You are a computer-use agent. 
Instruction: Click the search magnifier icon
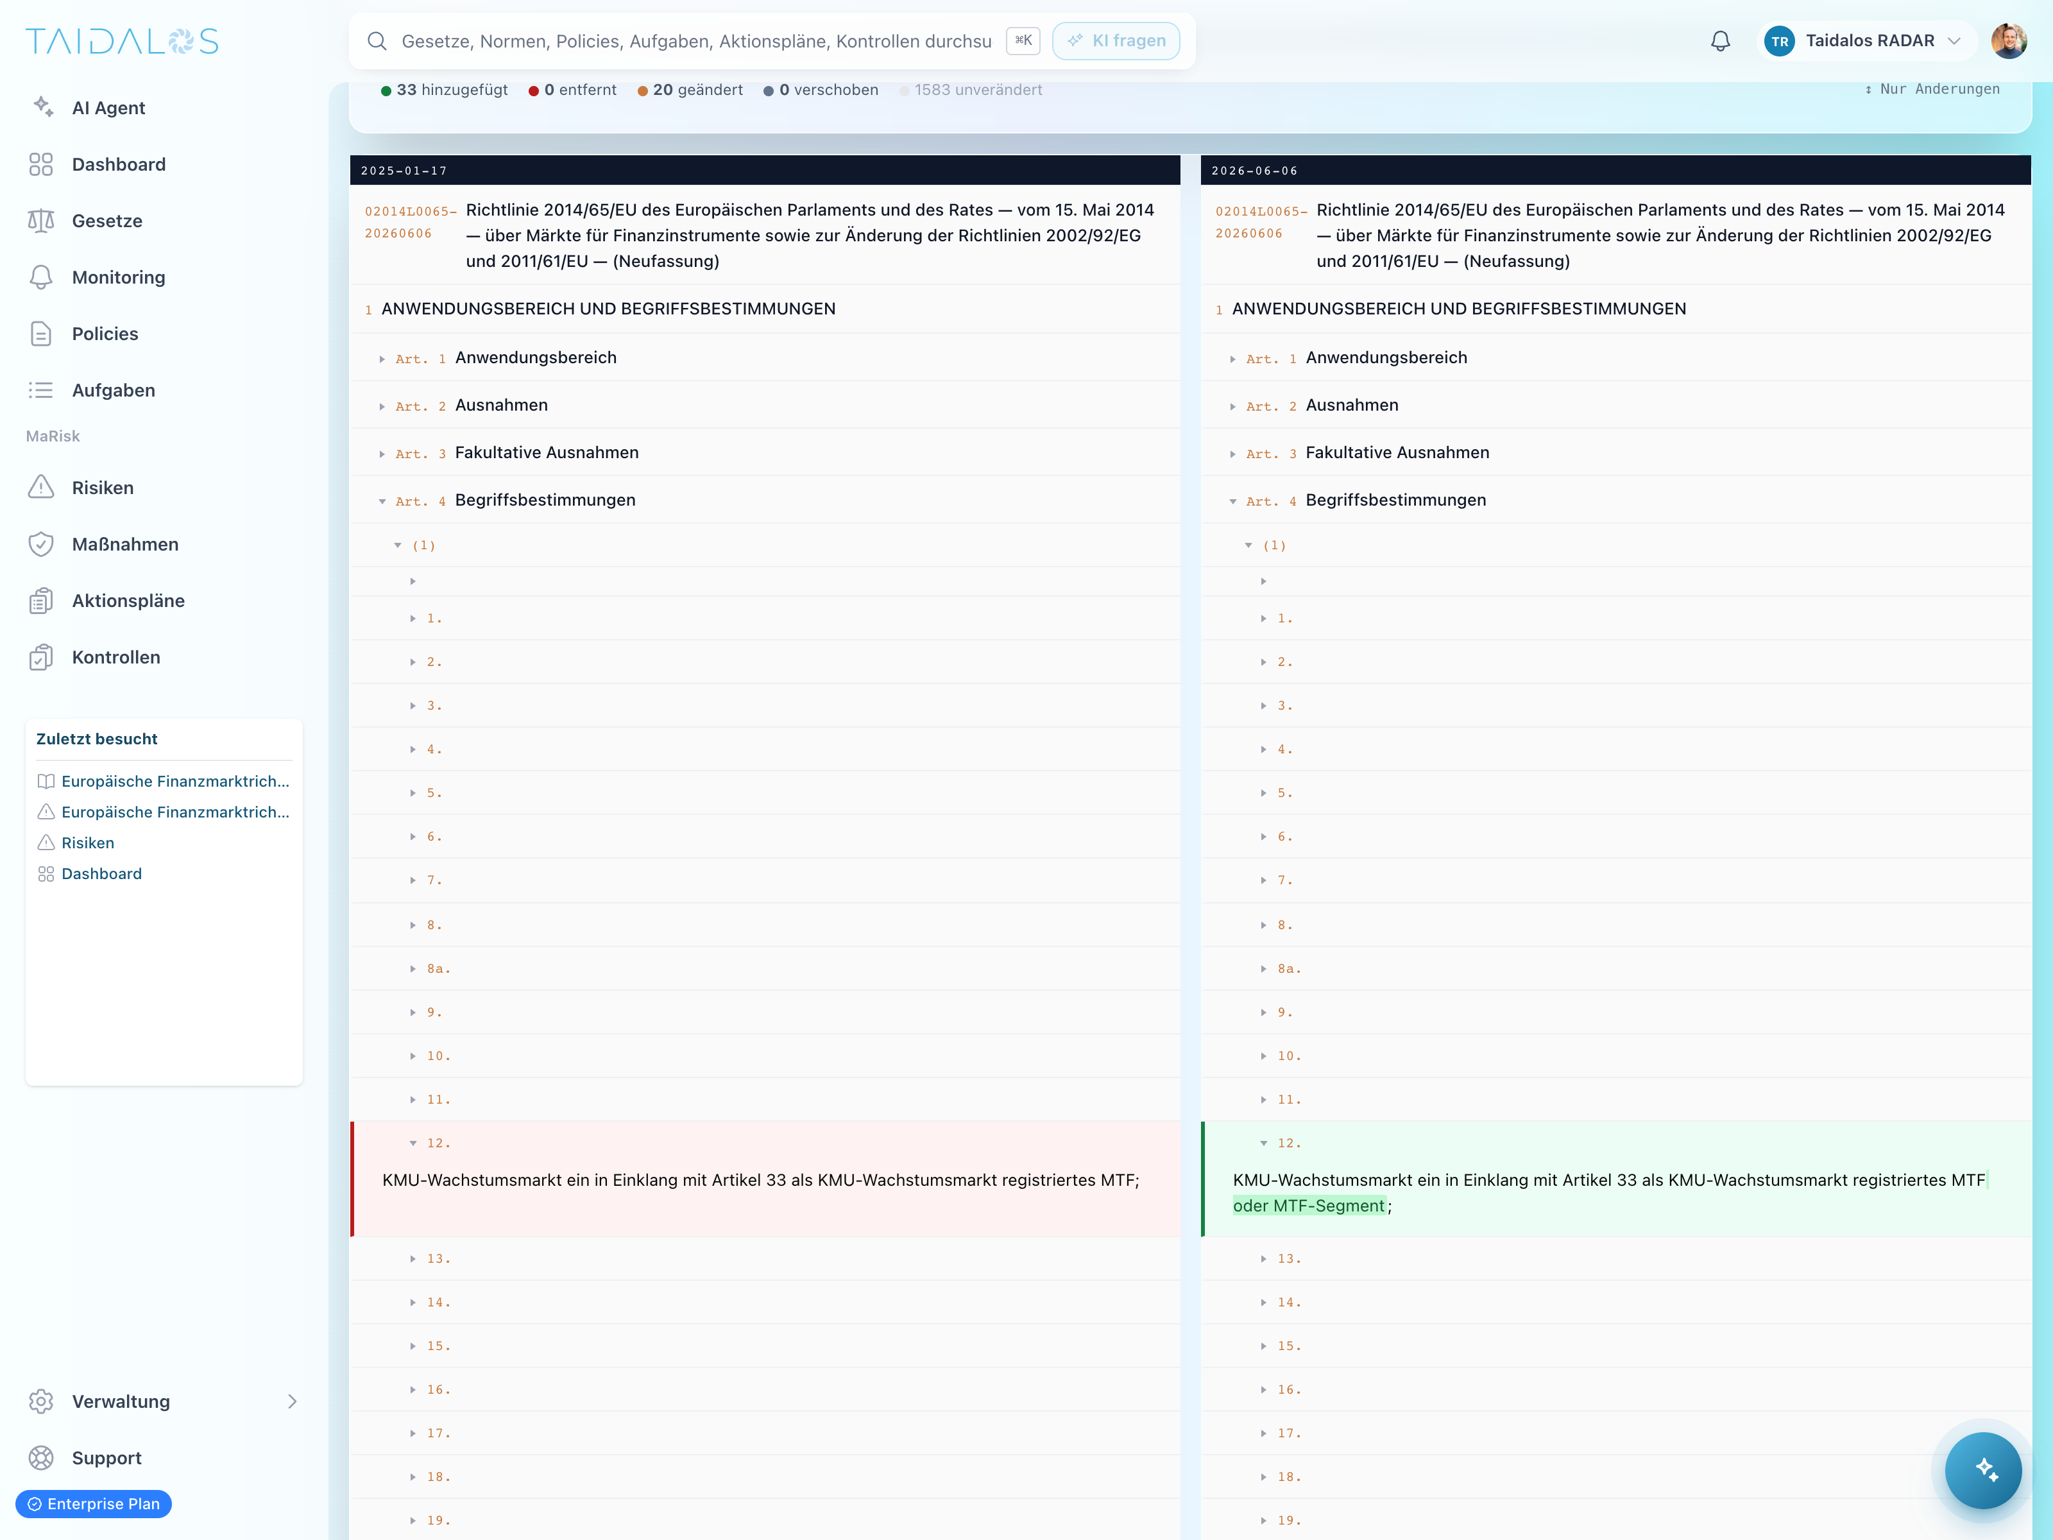click(377, 41)
